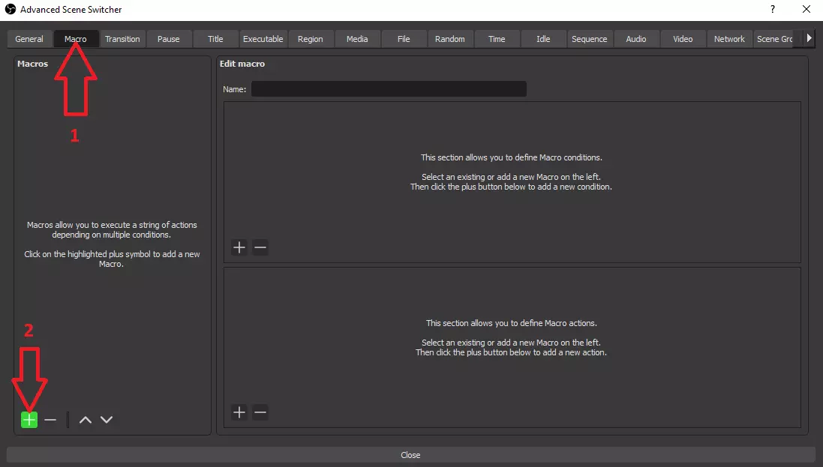The image size is (823, 467).
Task: Open the Time tab
Action: tap(497, 39)
